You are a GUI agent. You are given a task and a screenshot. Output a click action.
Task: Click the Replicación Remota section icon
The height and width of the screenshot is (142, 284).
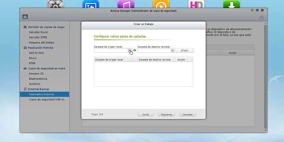pyautogui.click(x=25, y=48)
